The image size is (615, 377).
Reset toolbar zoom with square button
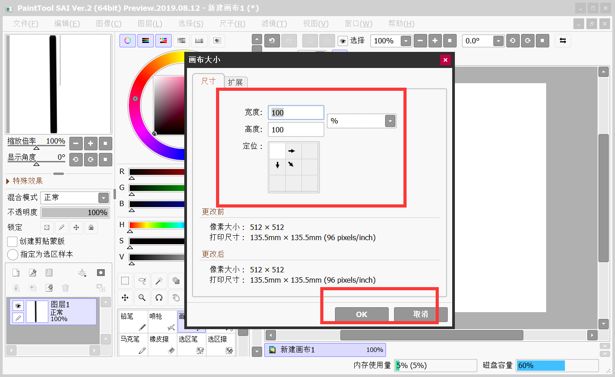(x=450, y=41)
